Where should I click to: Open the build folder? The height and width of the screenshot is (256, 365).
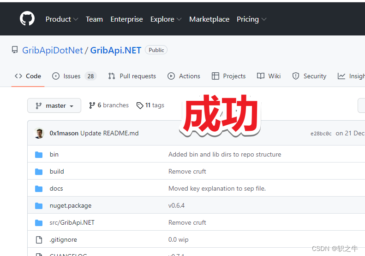click(x=57, y=171)
